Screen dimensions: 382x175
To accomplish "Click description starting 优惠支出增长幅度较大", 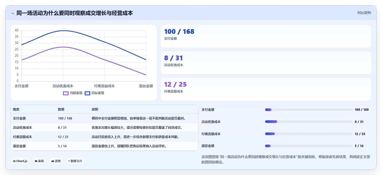I will pos(137,128).
